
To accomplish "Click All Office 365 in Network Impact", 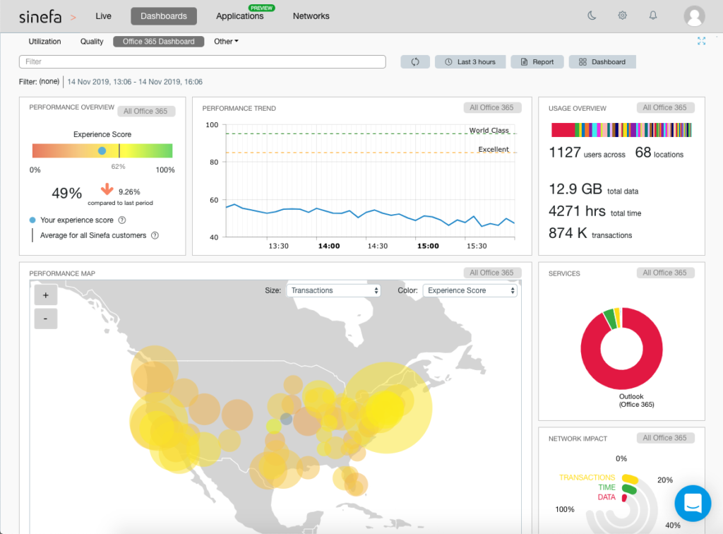I will tap(665, 438).
